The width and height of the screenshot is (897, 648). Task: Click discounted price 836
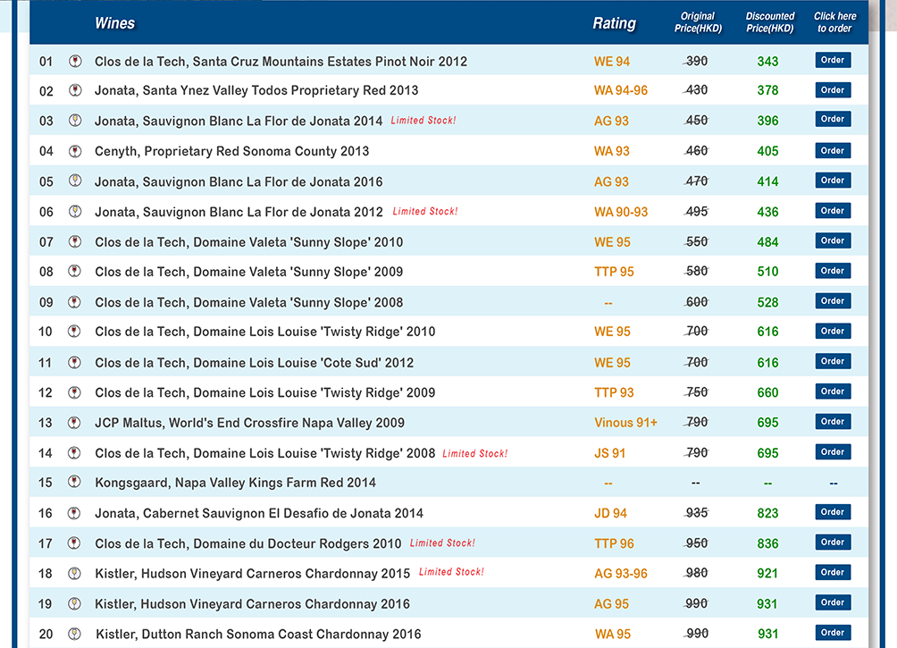(x=767, y=543)
